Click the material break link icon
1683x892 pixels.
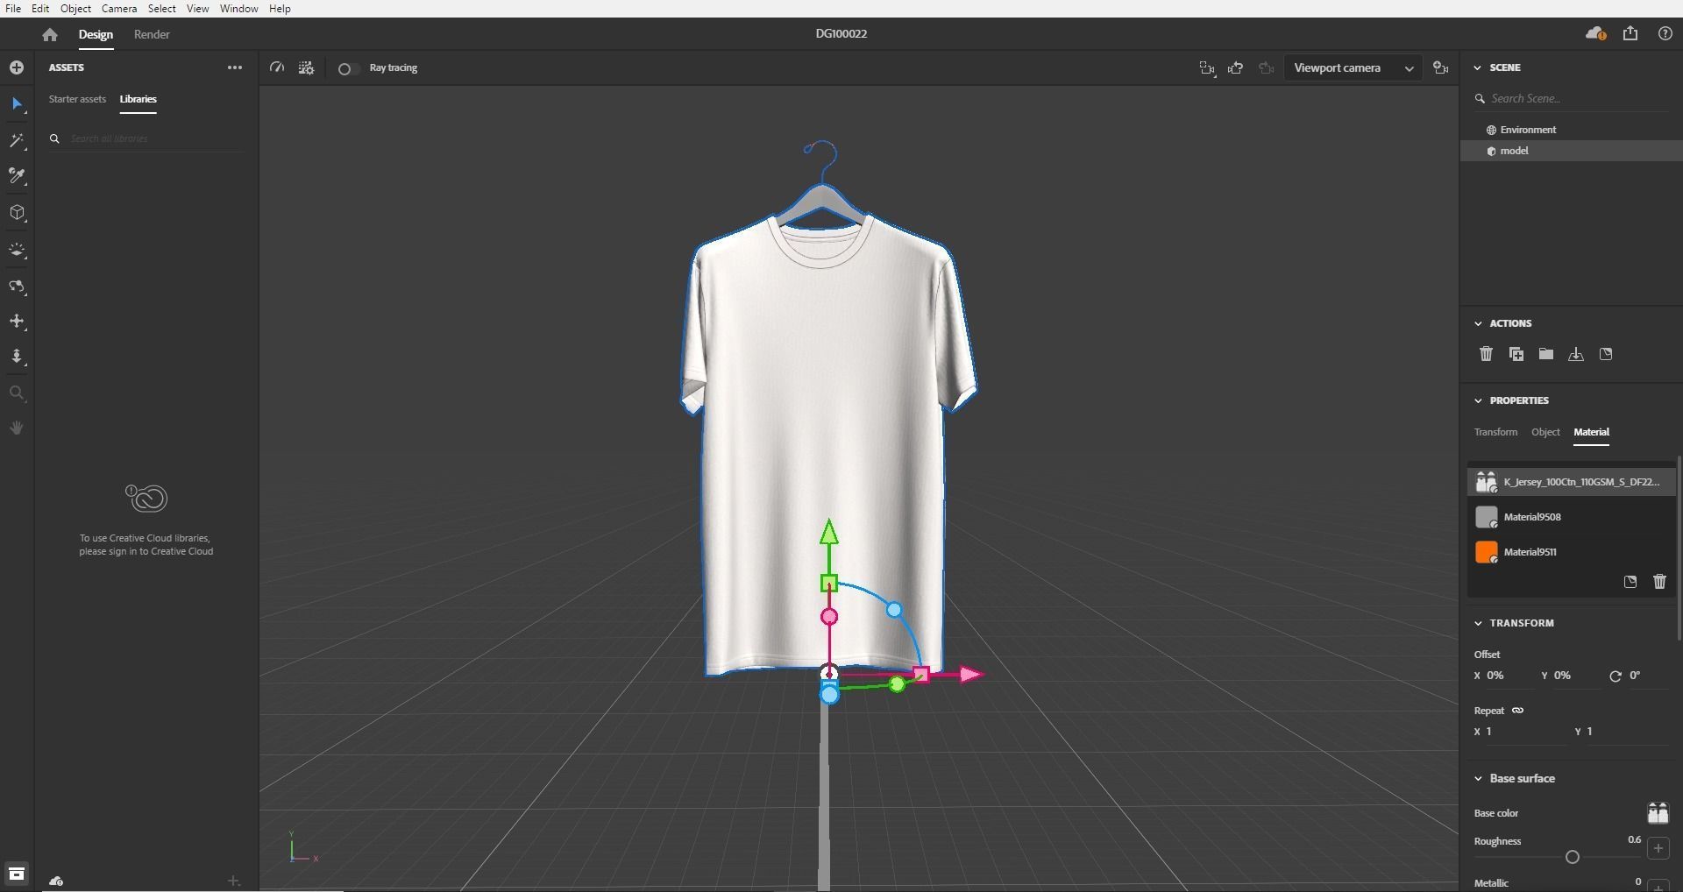tap(1630, 582)
